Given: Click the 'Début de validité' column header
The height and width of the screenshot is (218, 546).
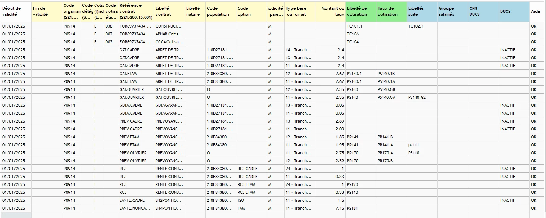Looking at the screenshot, I should point(16,11).
